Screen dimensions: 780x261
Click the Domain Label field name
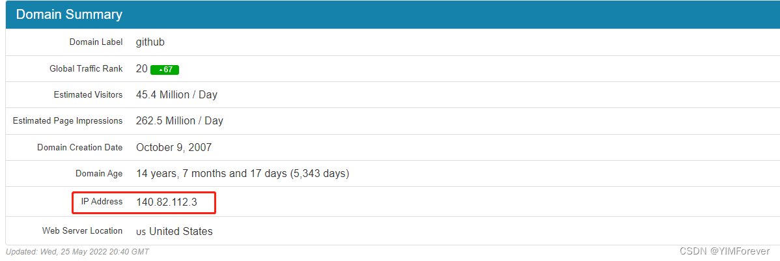[96, 42]
